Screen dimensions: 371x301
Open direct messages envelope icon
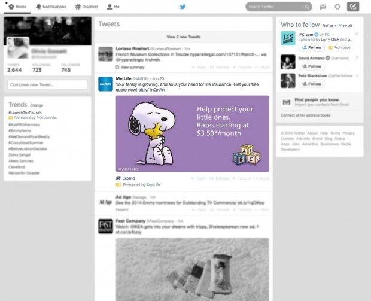pos(323,7)
